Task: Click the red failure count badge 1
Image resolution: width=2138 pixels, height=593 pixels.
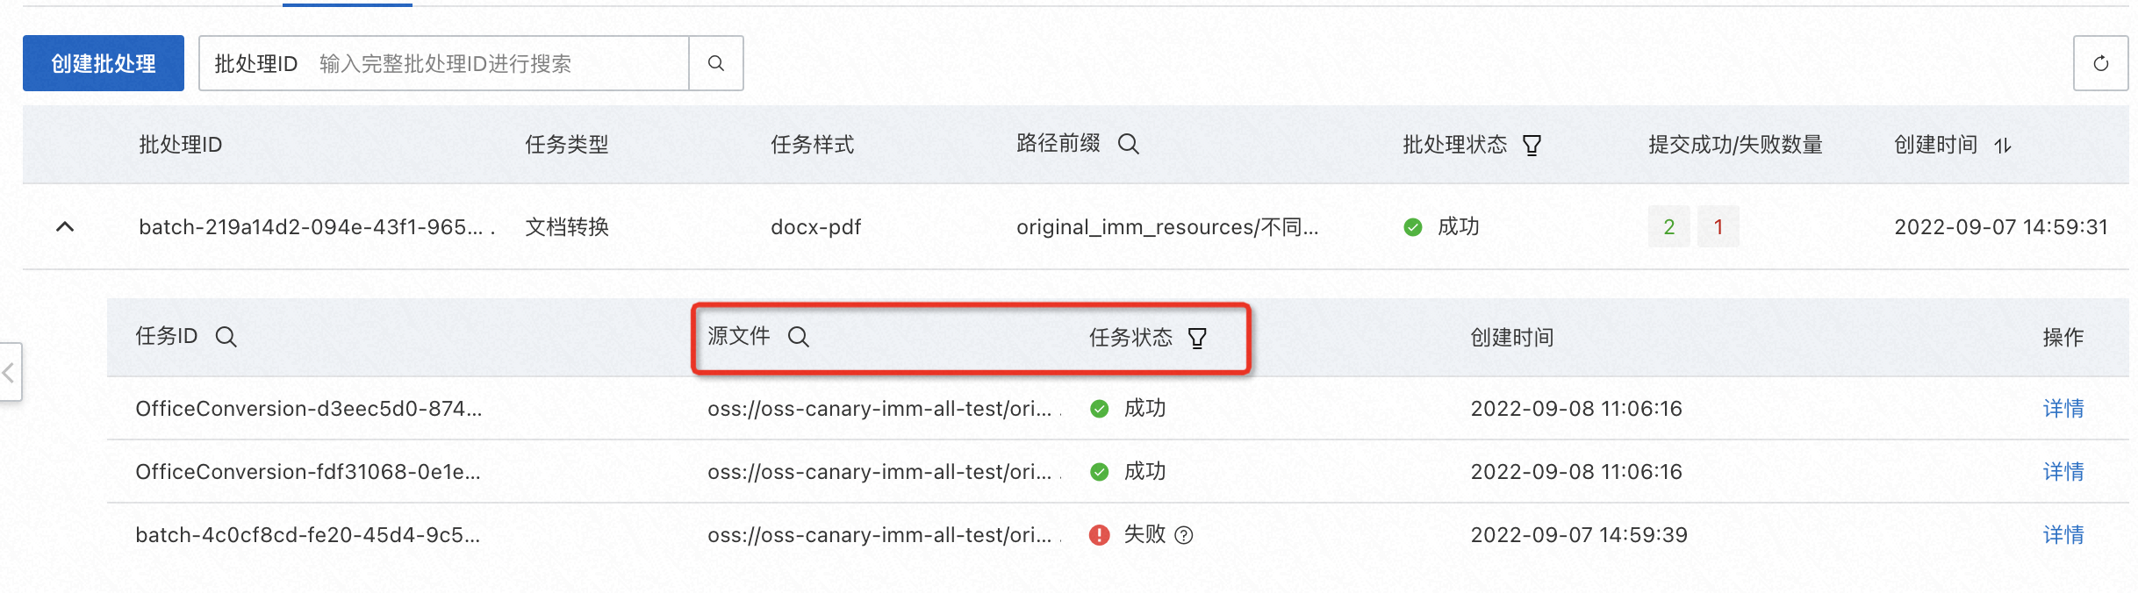Action: tap(1718, 227)
